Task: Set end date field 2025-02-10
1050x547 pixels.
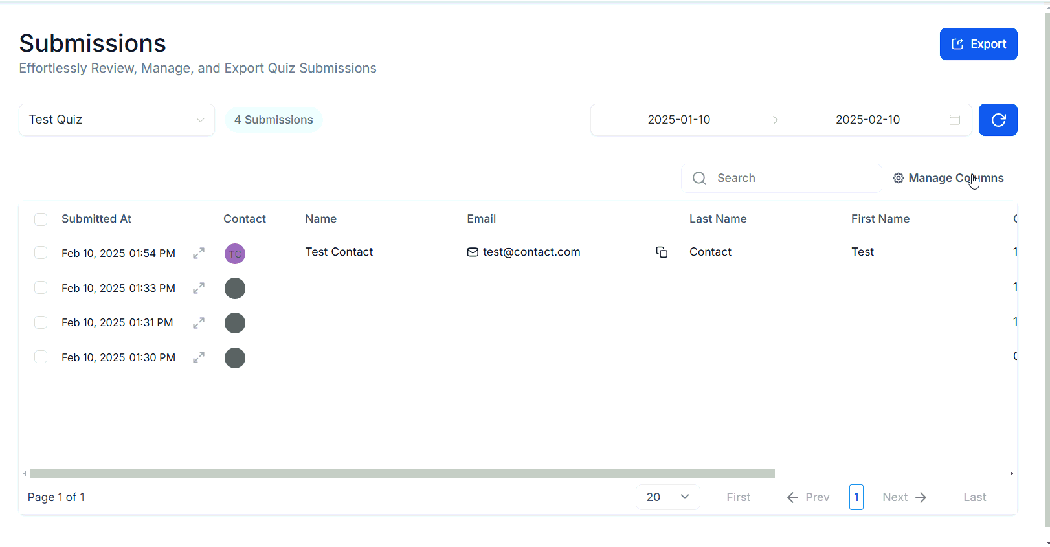Action: (x=867, y=120)
